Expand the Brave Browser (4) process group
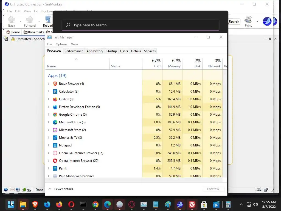Viewport: 281px width, 211px height. [x=48, y=84]
